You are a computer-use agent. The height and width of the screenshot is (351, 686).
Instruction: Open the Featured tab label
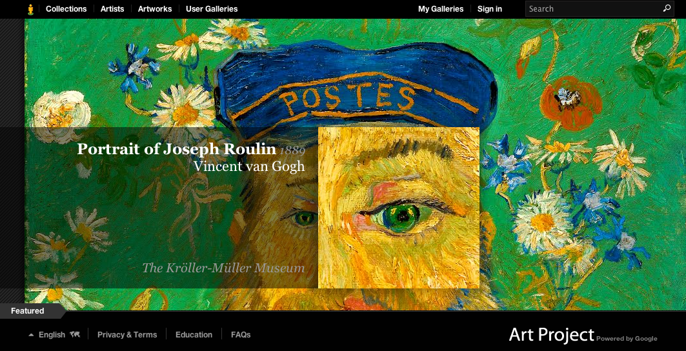(28, 311)
